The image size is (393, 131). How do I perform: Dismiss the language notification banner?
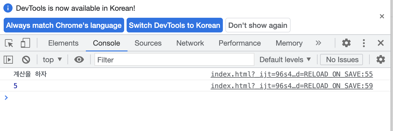[382, 17]
